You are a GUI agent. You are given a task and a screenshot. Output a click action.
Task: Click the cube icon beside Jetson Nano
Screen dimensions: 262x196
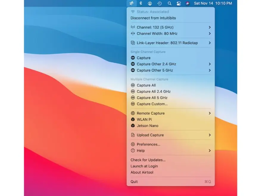click(x=133, y=126)
